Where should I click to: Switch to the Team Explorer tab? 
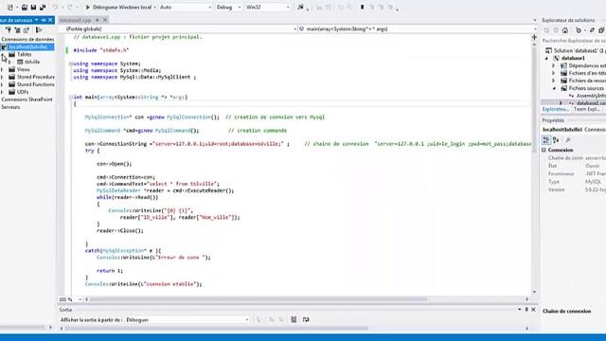pos(587,110)
